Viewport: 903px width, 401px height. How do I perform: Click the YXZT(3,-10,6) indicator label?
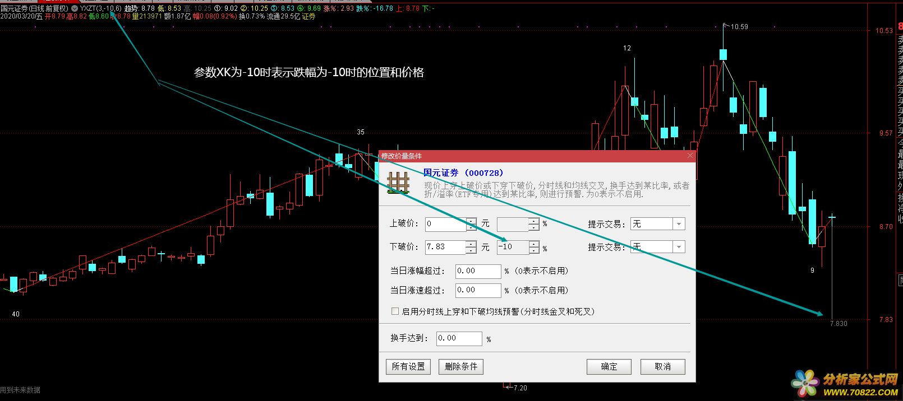(x=100, y=8)
